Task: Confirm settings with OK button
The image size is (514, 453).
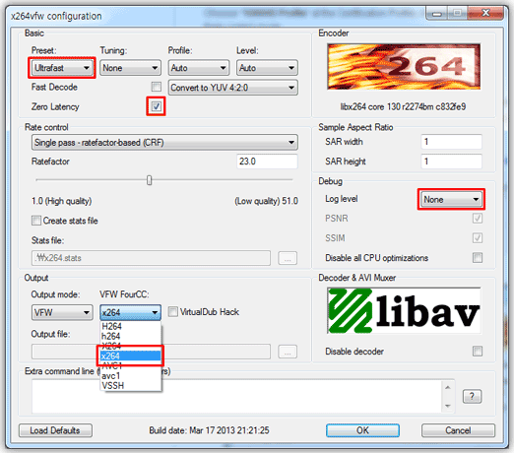Action: [x=362, y=430]
